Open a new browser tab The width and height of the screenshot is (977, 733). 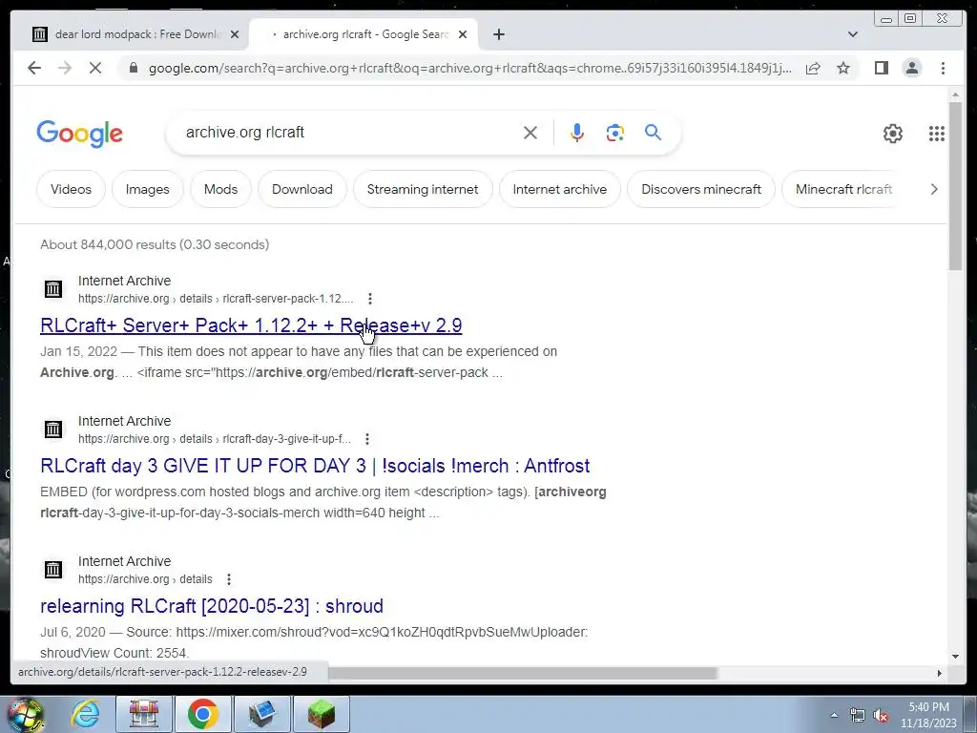pos(499,35)
